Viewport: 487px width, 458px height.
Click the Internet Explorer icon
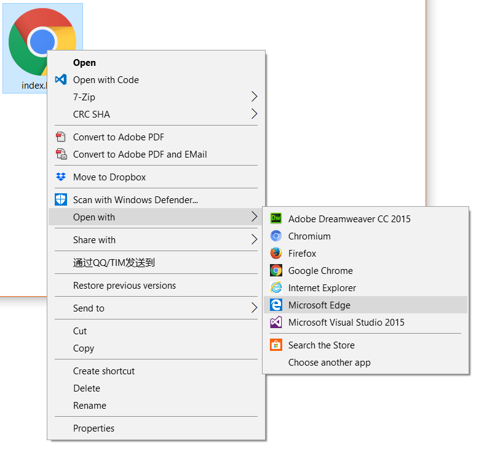pos(276,288)
